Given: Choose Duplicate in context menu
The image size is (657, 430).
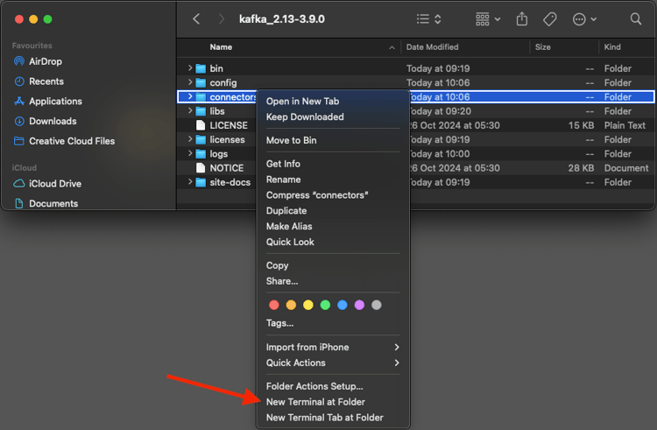Looking at the screenshot, I should click(286, 210).
